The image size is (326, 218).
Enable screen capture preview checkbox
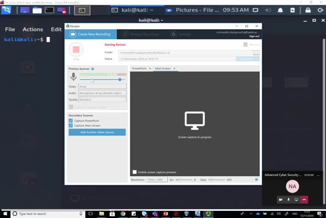click(135, 172)
